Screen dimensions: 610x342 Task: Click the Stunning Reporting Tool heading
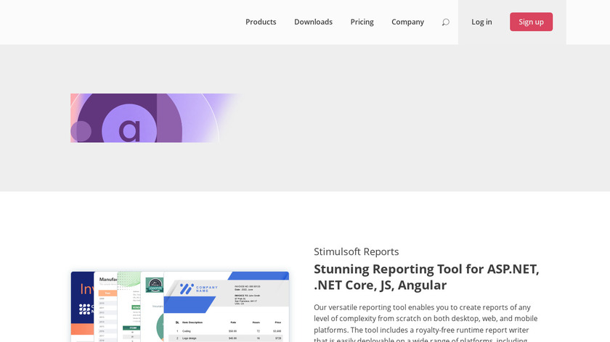426,277
